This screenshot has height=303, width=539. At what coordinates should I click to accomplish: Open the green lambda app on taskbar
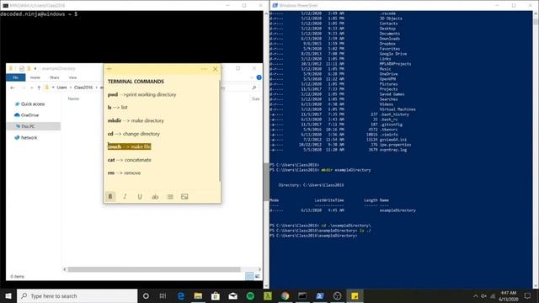268,295
